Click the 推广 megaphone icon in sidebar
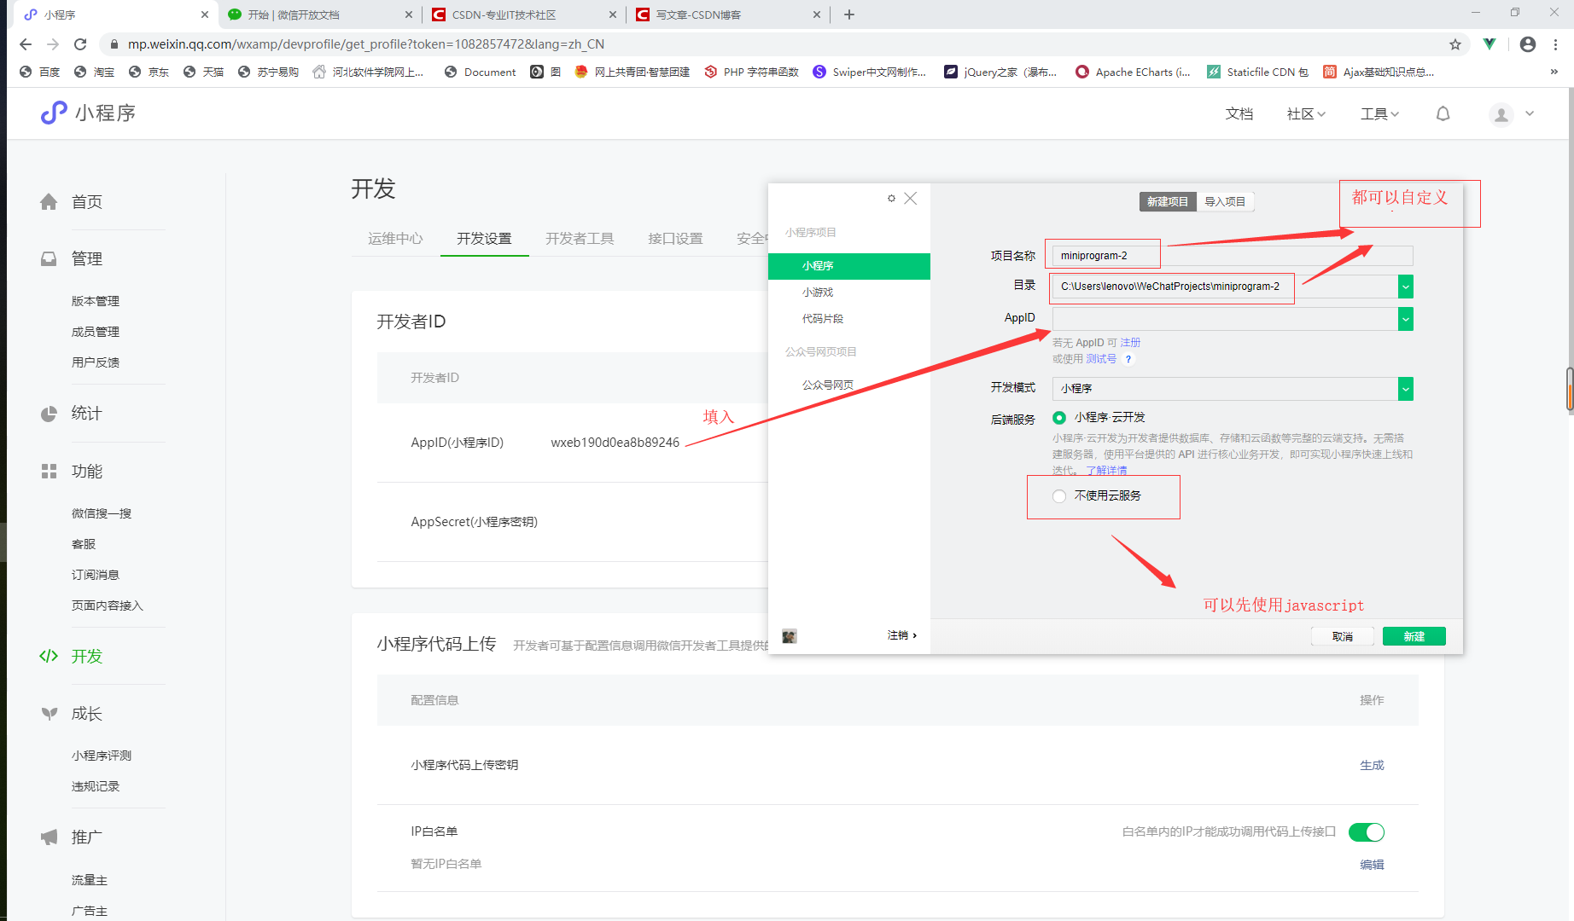1574x921 pixels. (49, 837)
